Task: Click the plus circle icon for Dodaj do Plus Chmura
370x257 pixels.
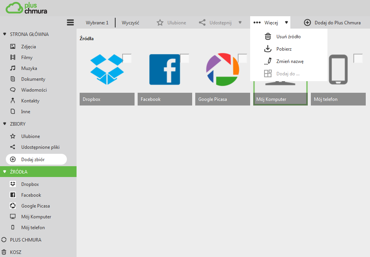Action: pyautogui.click(x=307, y=23)
